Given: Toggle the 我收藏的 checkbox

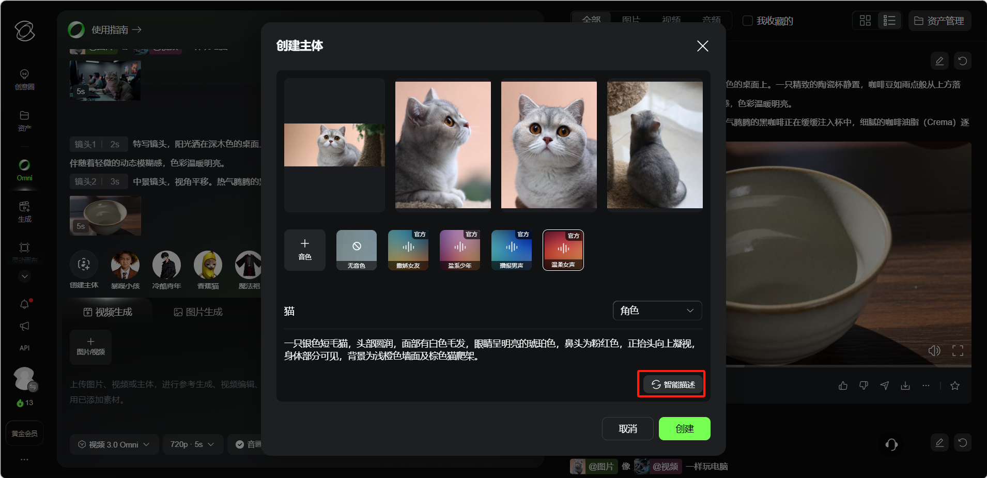Looking at the screenshot, I should click(747, 21).
